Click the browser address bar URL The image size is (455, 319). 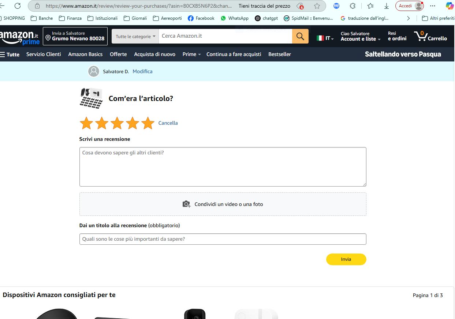point(139,6)
